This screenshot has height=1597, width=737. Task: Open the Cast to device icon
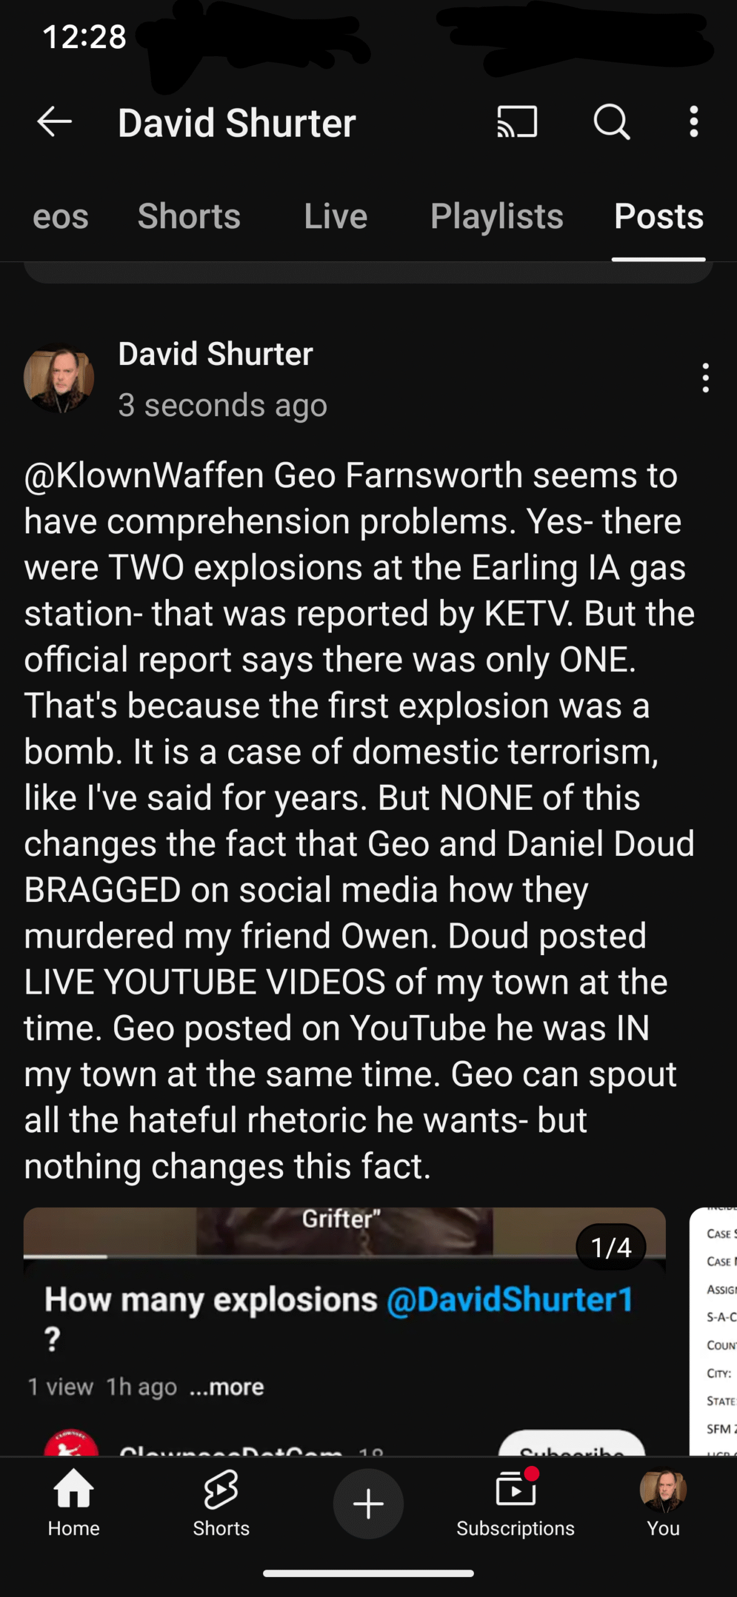517,122
